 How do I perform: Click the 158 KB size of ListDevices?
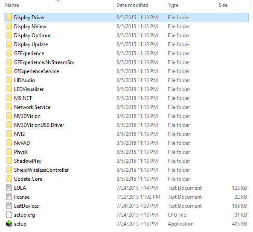pos(239,206)
